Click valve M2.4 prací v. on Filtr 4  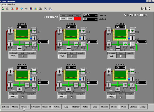(19, 89)
